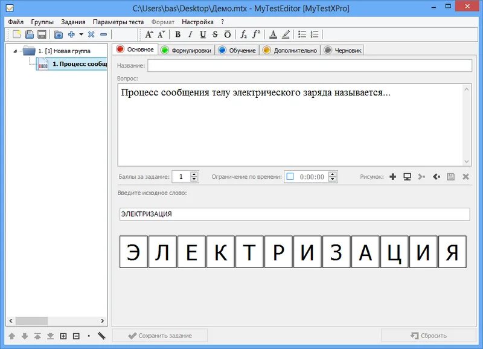Choose text font color
Image resolution: width=483 pixels, height=349 pixels.
(x=273, y=34)
